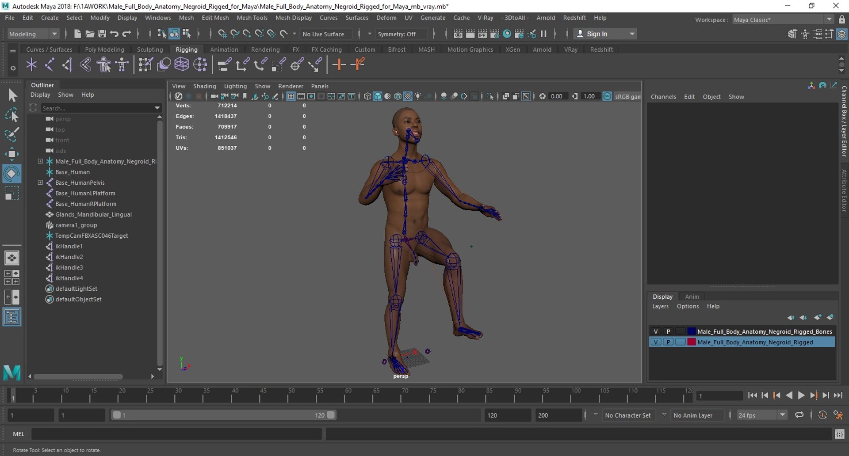The width and height of the screenshot is (849, 456).
Task: Click the Auto keyframe toggle icon
Action: [822, 415]
